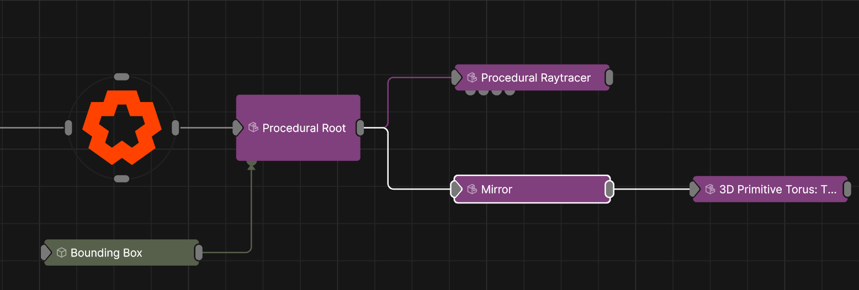Select the 3D Primitive Torus node
859x290 pixels.
tap(777, 189)
